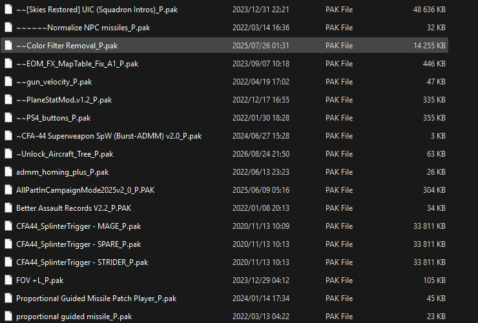Click file icon of SplinterTrigger MAGE pak
The height and width of the screenshot is (323, 478).
click(x=8, y=226)
